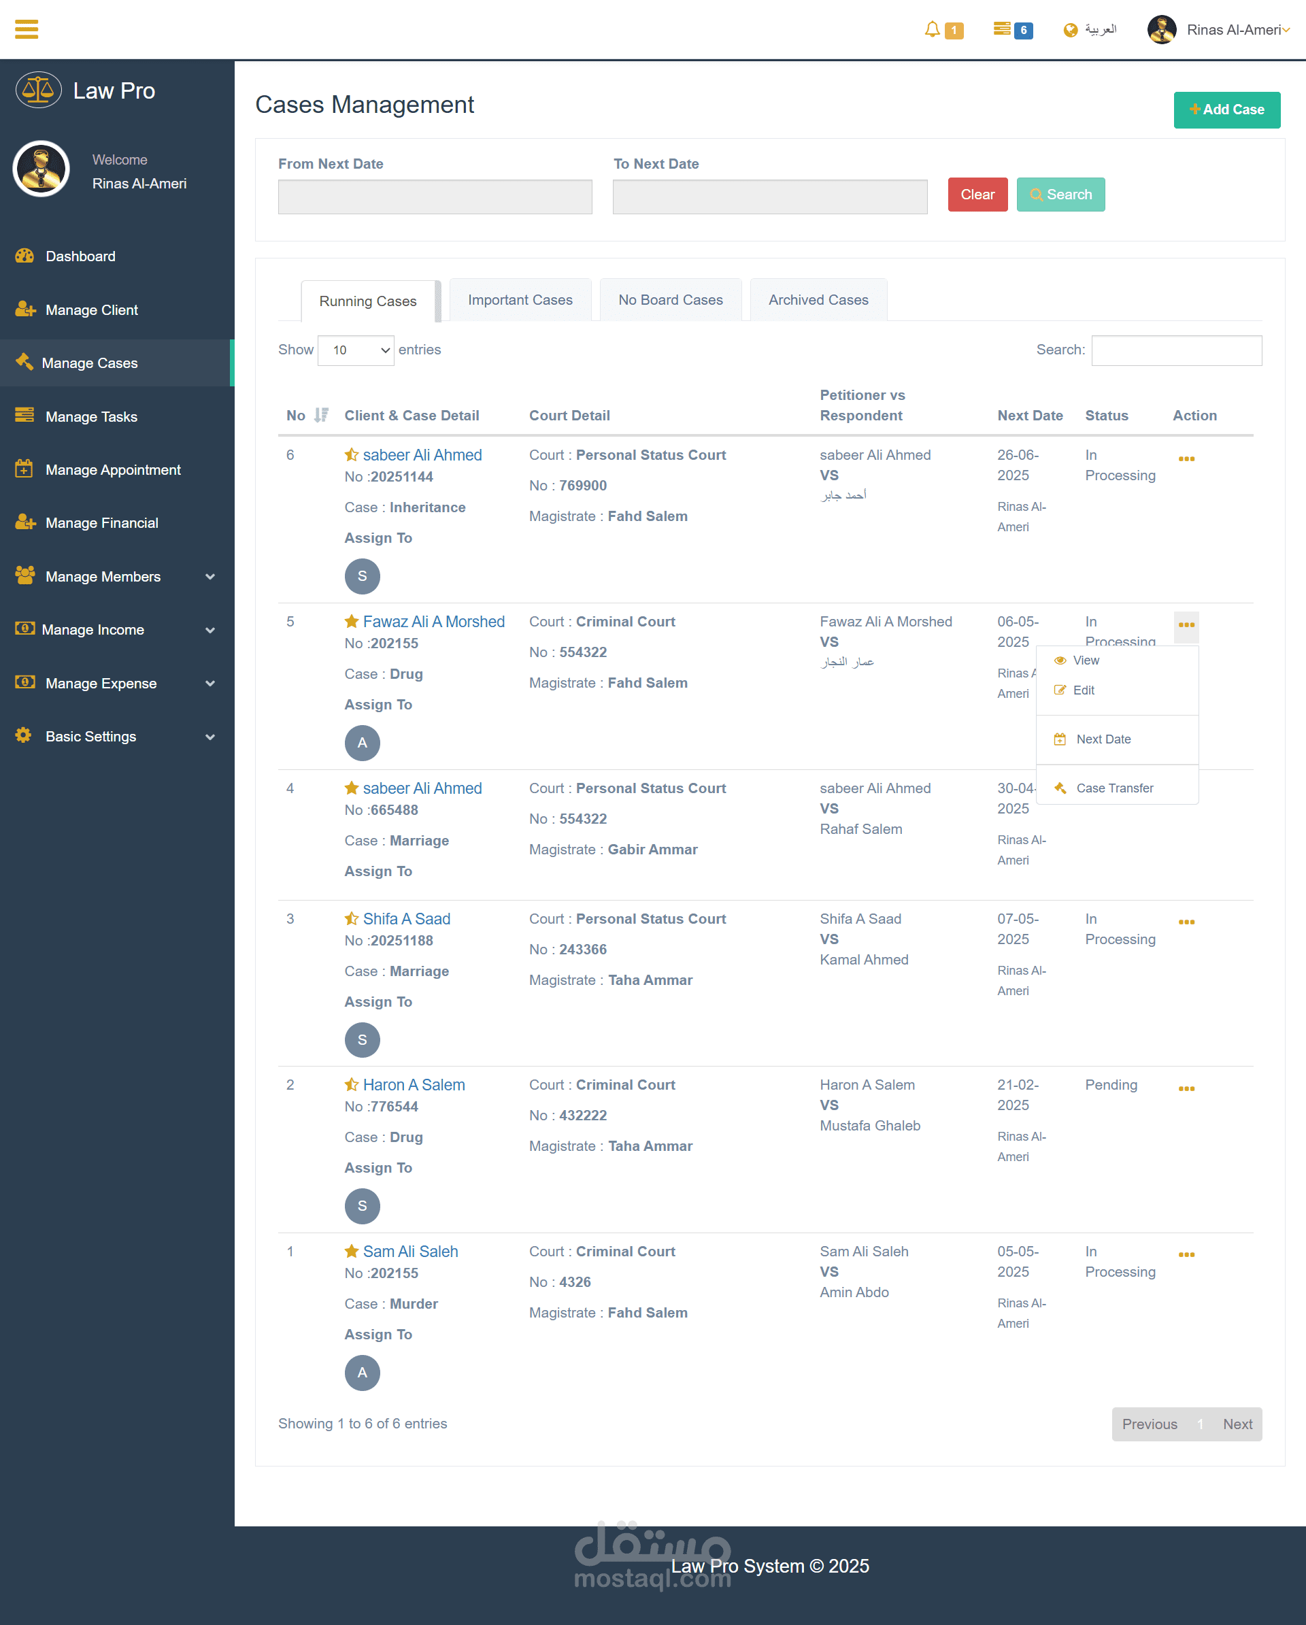Choose Case Transfer from the action menu
Image resolution: width=1306 pixels, height=1625 pixels.
click(x=1114, y=788)
